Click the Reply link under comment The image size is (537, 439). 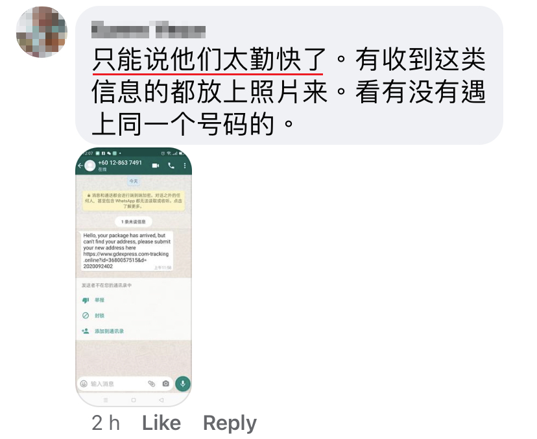[x=230, y=423]
